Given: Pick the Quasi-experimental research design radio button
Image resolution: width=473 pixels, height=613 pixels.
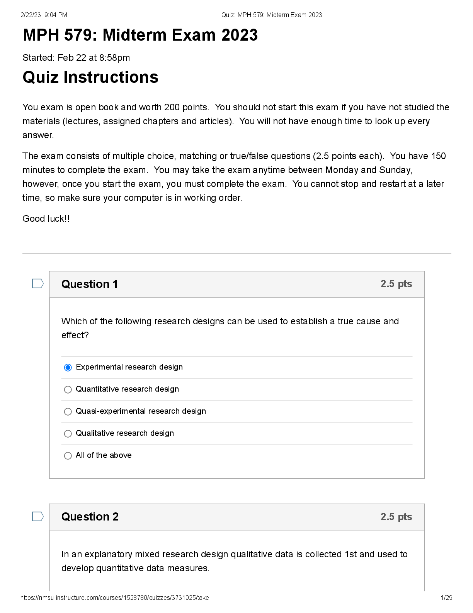Looking at the screenshot, I should coord(68,411).
